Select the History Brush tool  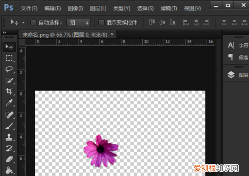click(x=9, y=148)
